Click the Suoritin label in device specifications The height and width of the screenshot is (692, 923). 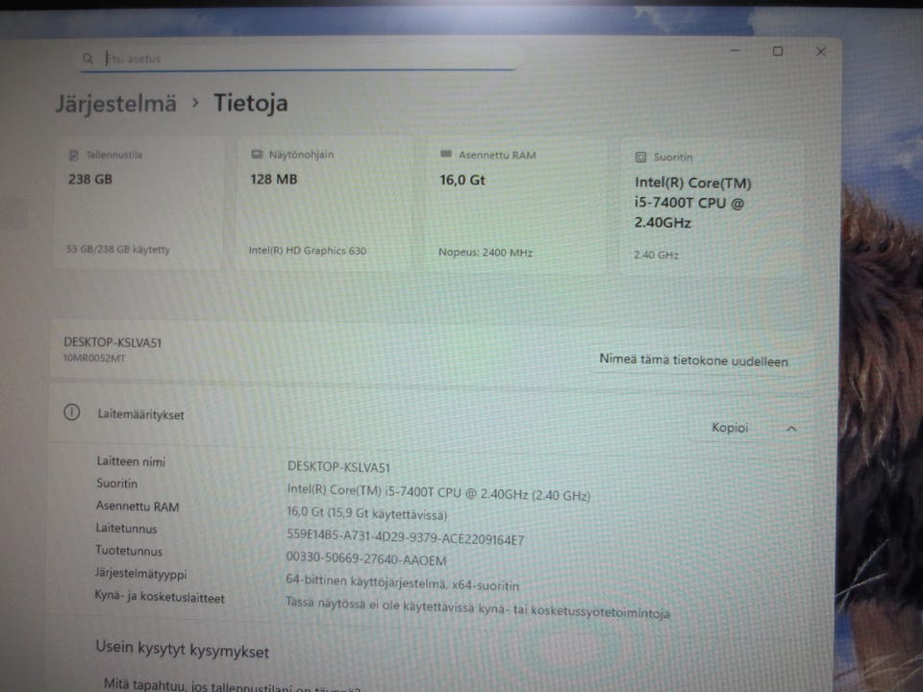[x=116, y=483]
